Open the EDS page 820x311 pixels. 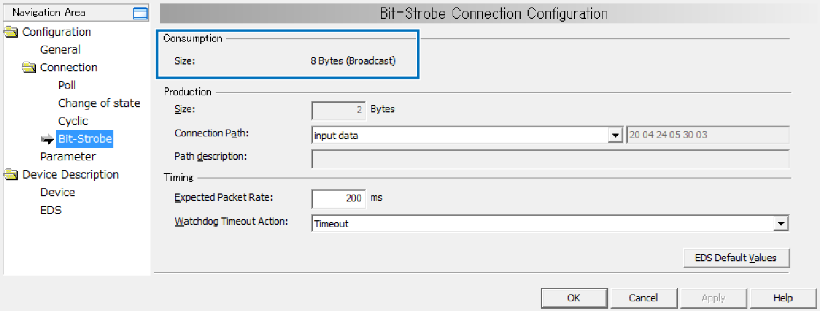(x=51, y=210)
